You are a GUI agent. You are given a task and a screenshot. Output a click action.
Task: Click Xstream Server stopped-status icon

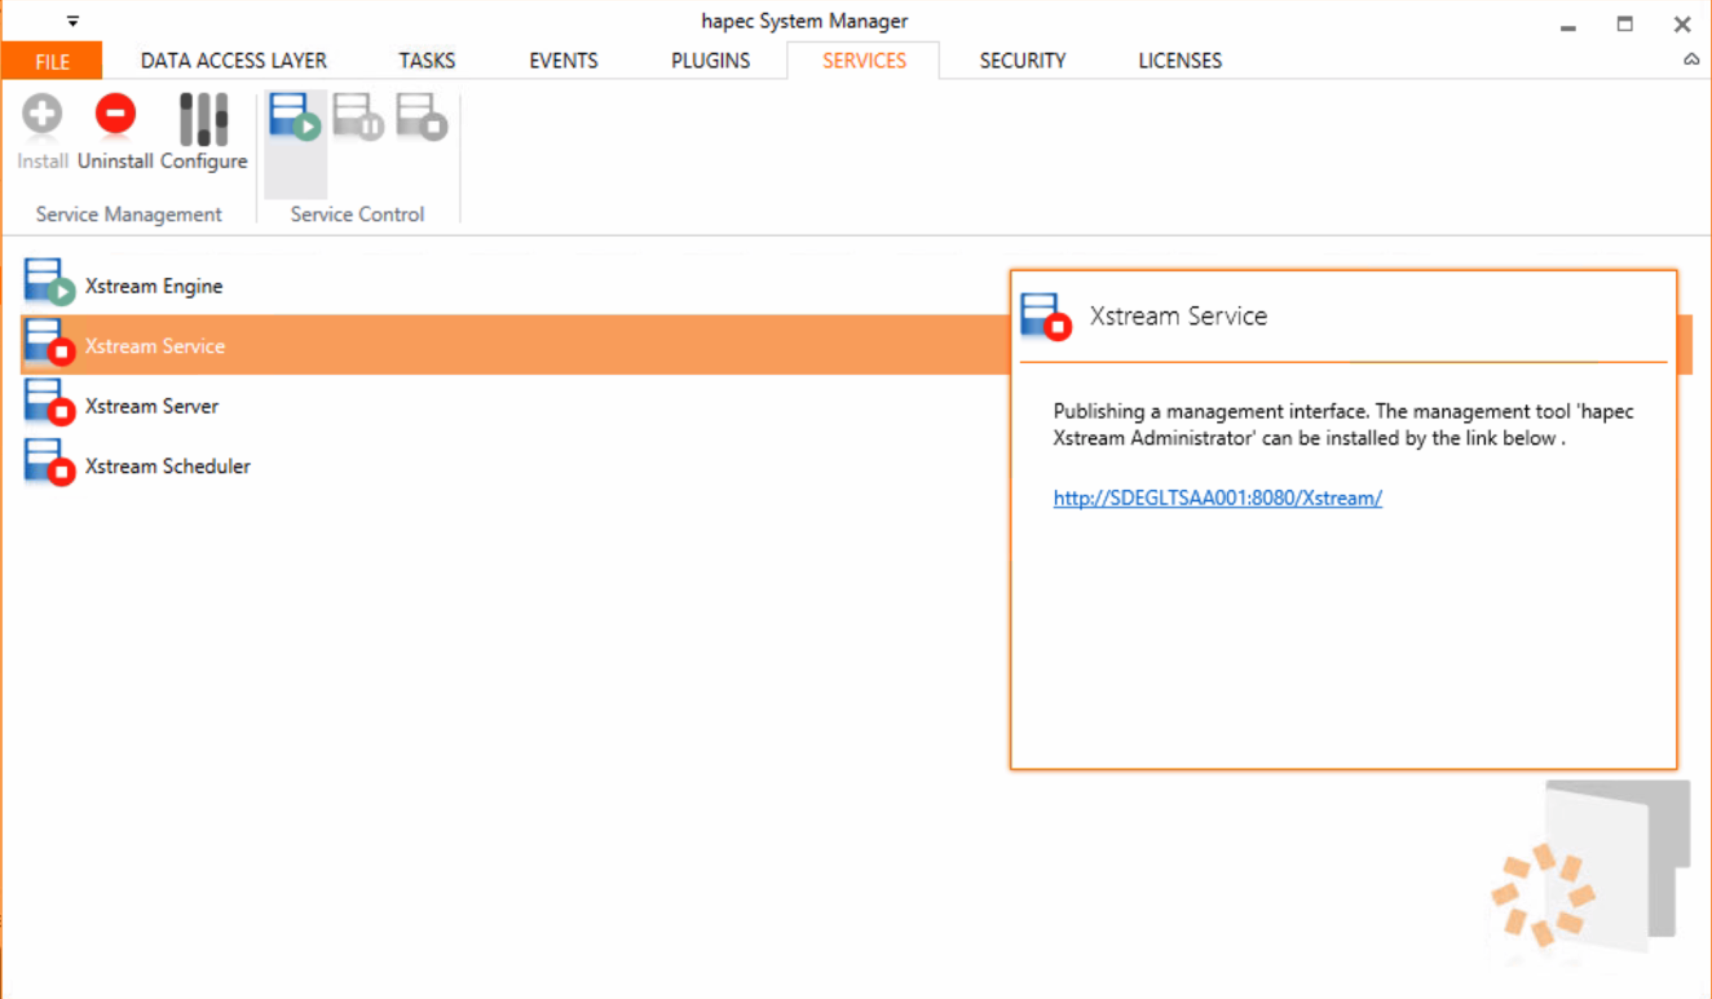pos(48,403)
